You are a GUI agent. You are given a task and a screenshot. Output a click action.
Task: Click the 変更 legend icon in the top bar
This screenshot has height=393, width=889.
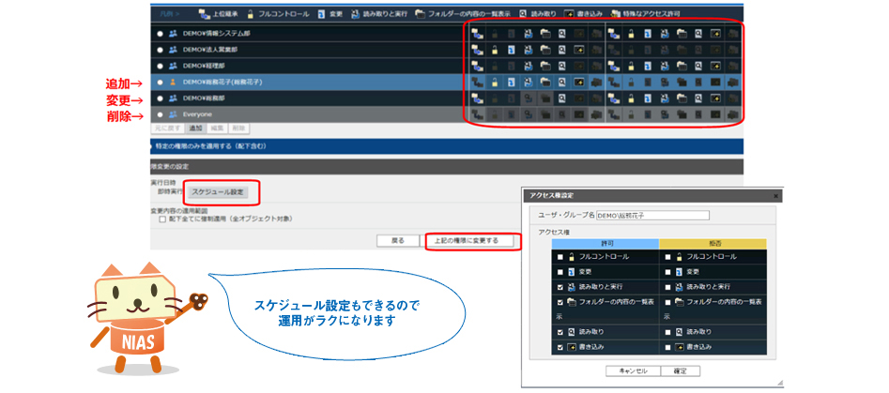[x=321, y=13]
